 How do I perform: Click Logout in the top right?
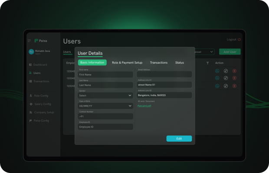233,39
